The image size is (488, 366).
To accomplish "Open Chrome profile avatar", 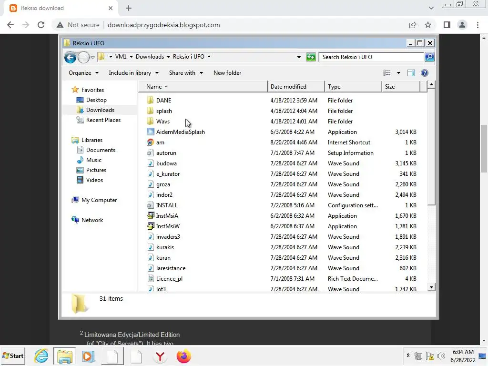I will point(462,25).
